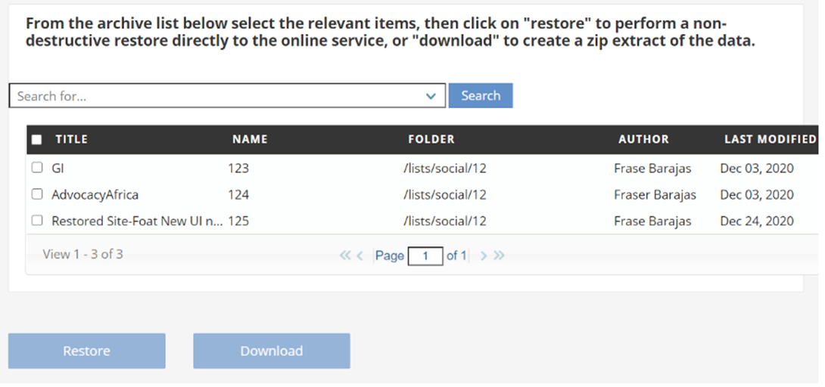Tick the Restored Site-Foat New UI checkbox
Image resolution: width=825 pixels, height=387 pixels.
tap(37, 221)
